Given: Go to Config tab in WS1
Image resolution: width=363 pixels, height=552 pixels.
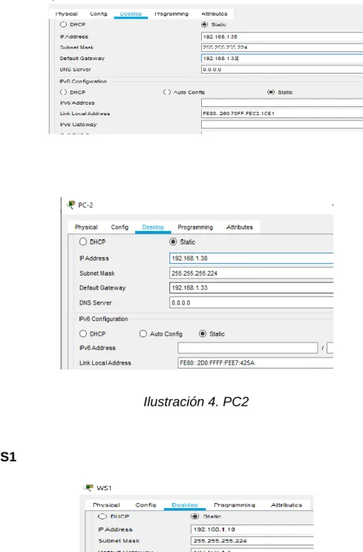Looking at the screenshot, I should (x=145, y=505).
